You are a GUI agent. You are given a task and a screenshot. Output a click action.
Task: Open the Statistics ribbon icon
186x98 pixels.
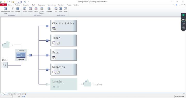click(49, 9)
